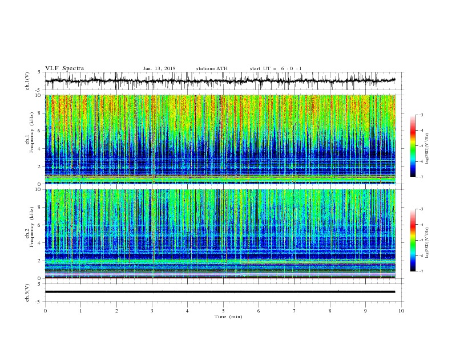The width and height of the screenshot is (452, 349).
Task: Click the 'station=ATH' label
Action: point(212,68)
